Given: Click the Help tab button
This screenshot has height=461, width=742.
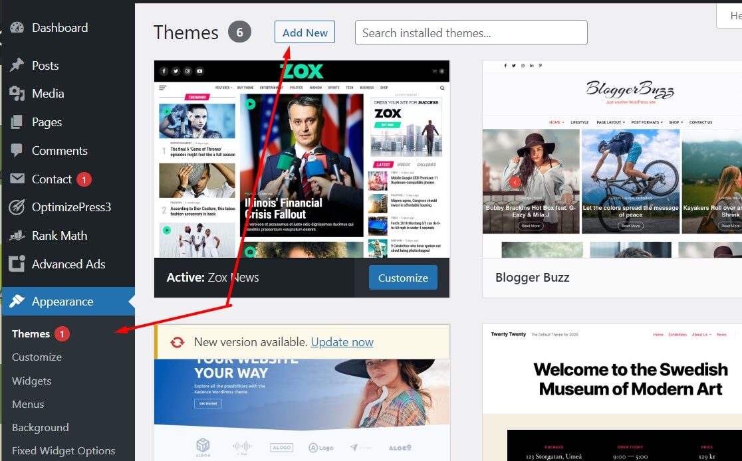Looking at the screenshot, I should (x=729, y=15).
